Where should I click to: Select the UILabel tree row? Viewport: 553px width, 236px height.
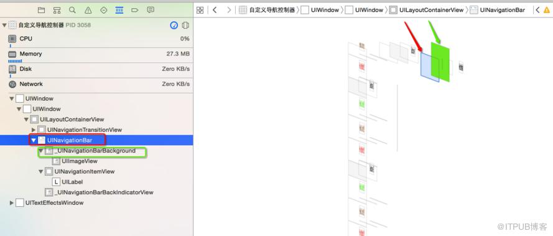(96, 182)
